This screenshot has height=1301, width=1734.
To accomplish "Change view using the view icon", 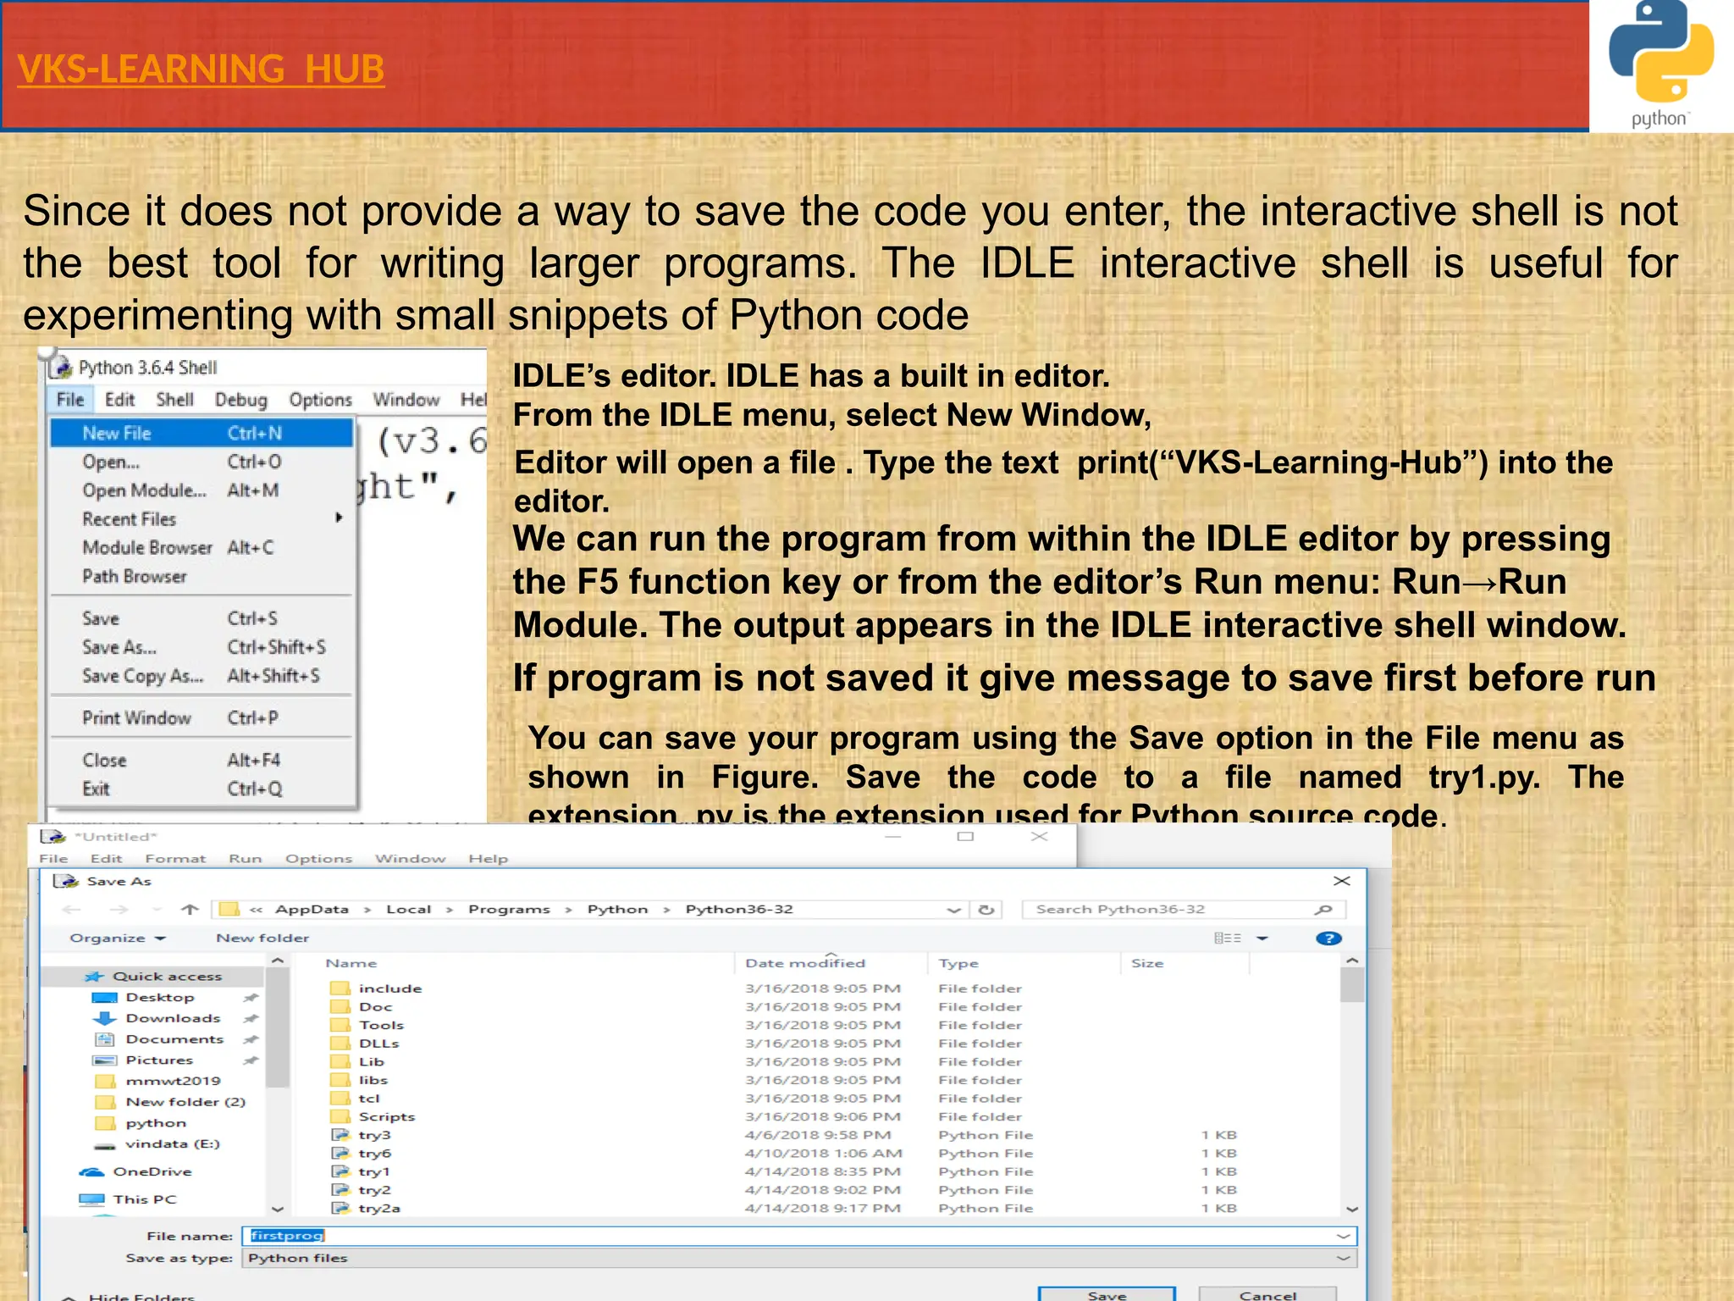I will click(x=1228, y=938).
